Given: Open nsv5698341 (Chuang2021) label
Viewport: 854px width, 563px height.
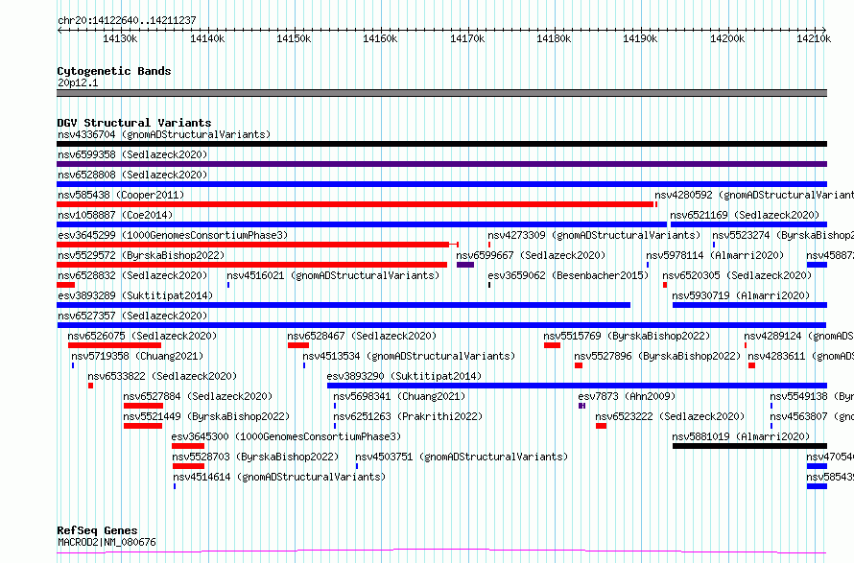Looking at the screenshot, I should pyautogui.click(x=400, y=396).
